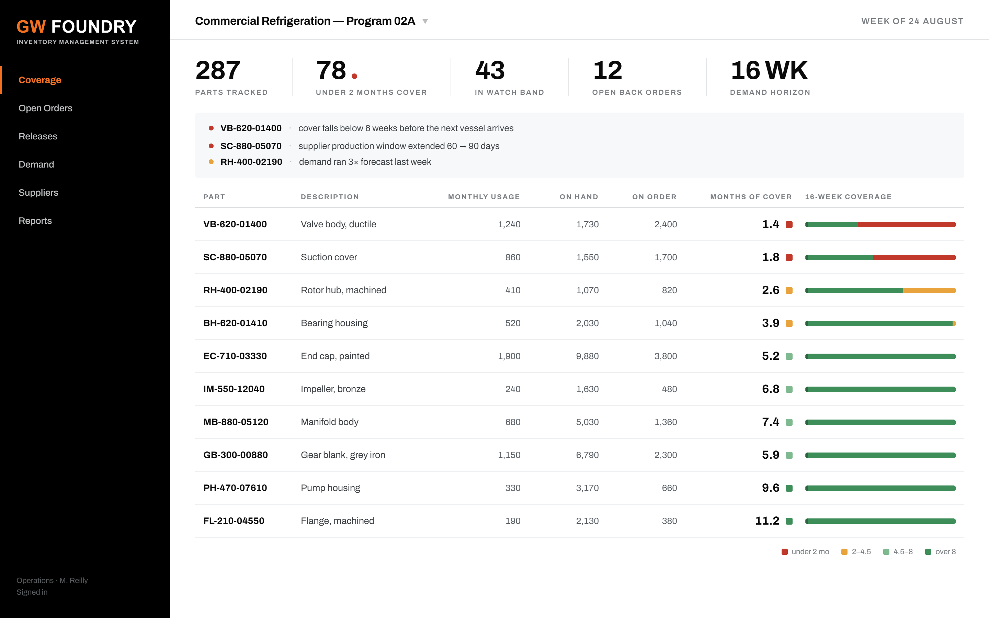Click the 287 Parts Tracked stat
Viewport: 989px width, 618px height.
click(231, 77)
